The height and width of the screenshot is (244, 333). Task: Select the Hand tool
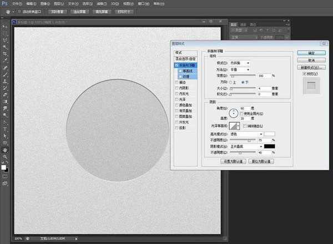tap(5, 150)
